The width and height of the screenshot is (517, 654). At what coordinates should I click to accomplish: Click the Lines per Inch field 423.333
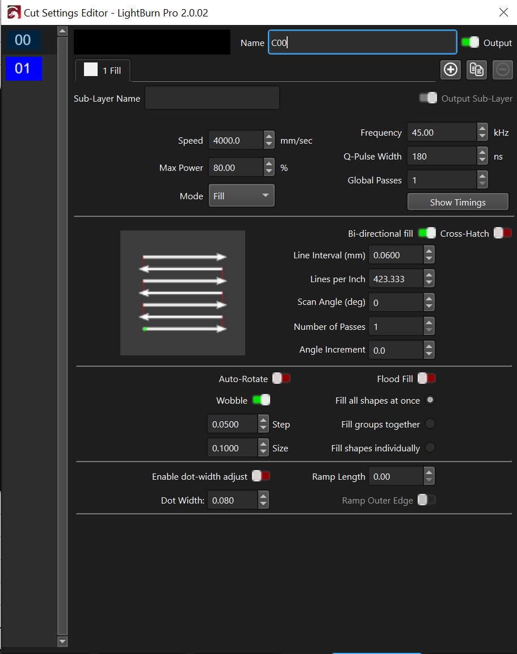point(396,278)
